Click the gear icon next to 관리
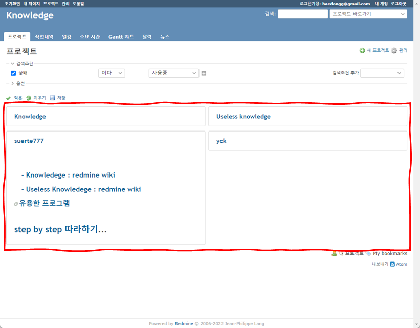 pyautogui.click(x=394, y=50)
